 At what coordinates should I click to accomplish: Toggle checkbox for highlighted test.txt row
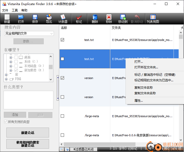click(63, 59)
